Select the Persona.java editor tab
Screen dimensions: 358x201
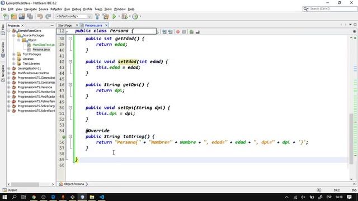(x=93, y=25)
